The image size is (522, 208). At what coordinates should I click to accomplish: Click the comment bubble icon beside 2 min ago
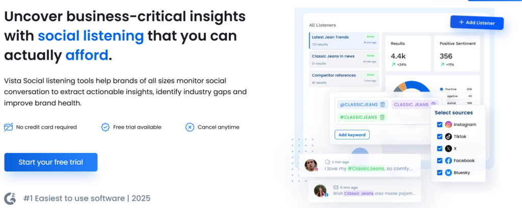[328, 162]
